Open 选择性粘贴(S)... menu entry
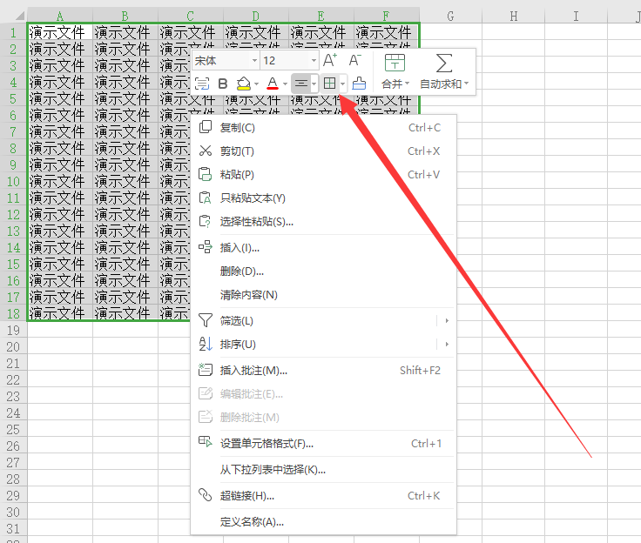This screenshot has height=543, width=641. [323, 222]
